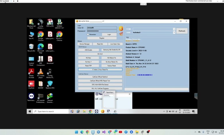Click CarlCare Official Flashtool button
Image resolution: width=224 pixels, height=135 pixels.
(x=100, y=77)
